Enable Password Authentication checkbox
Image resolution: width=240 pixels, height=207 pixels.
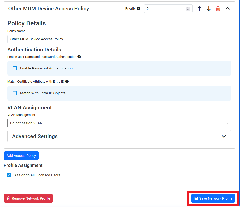coord(15,68)
